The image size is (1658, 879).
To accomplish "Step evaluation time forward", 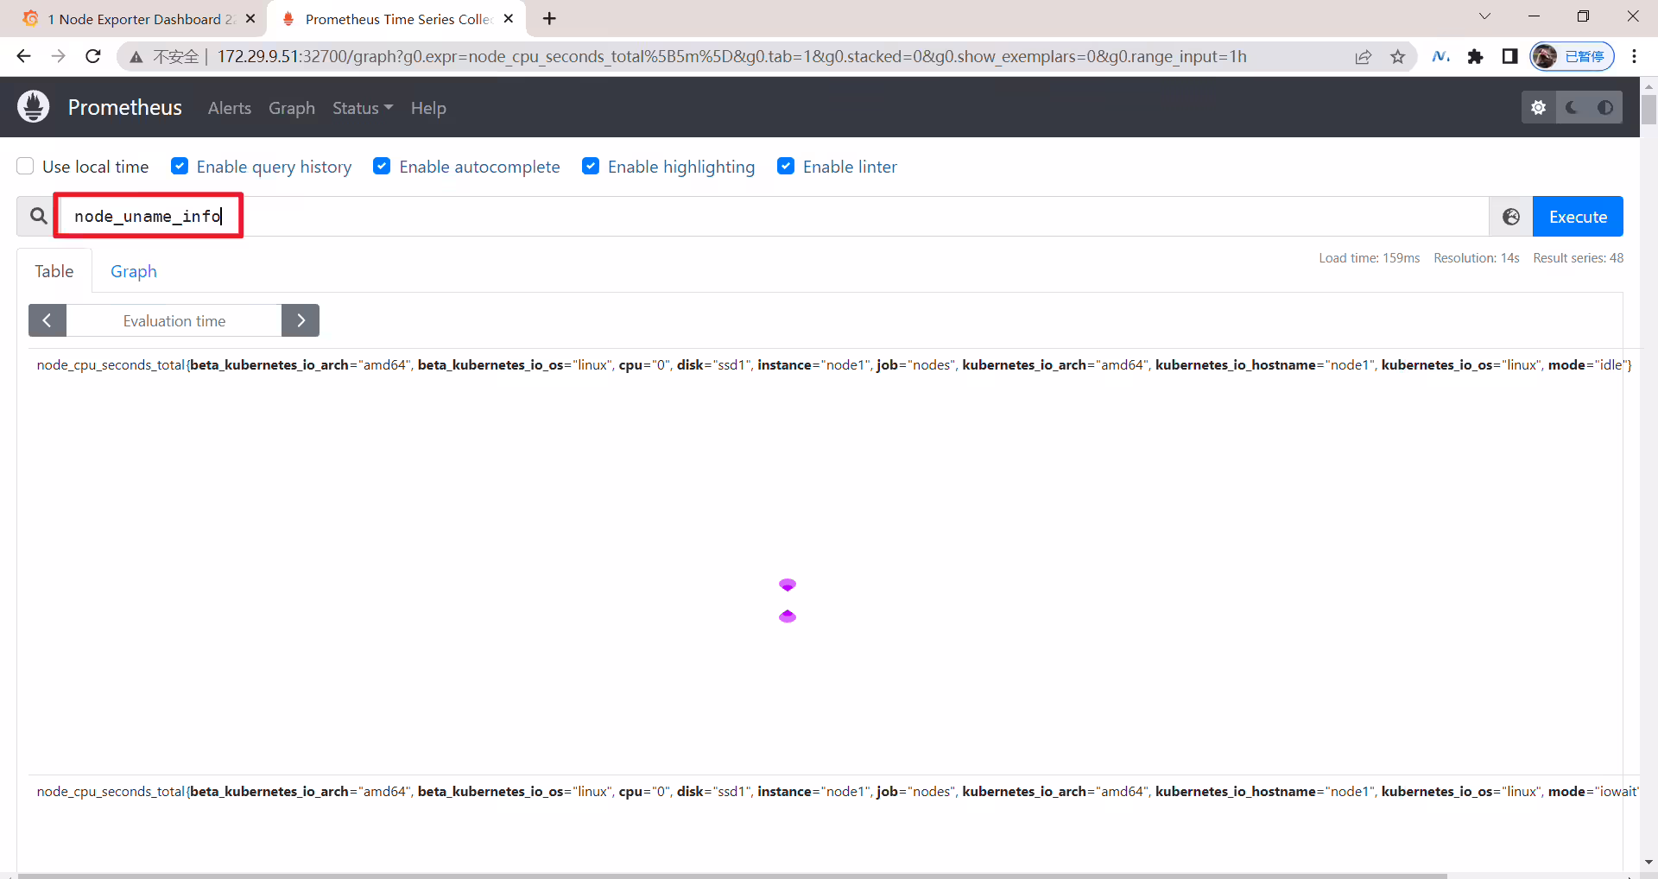I will coord(301,320).
